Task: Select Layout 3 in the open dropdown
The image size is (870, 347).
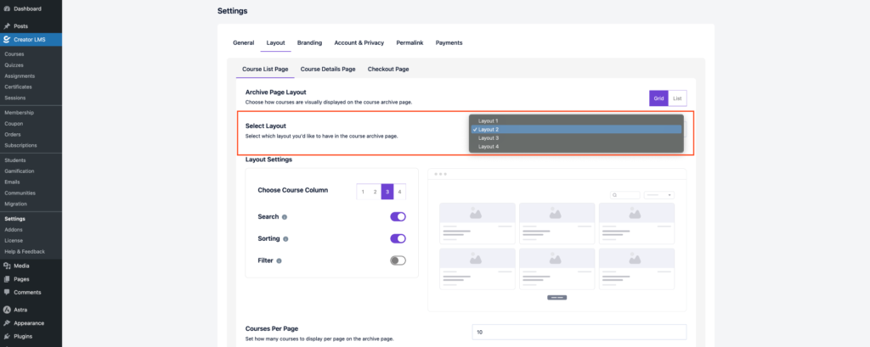Action: point(490,137)
